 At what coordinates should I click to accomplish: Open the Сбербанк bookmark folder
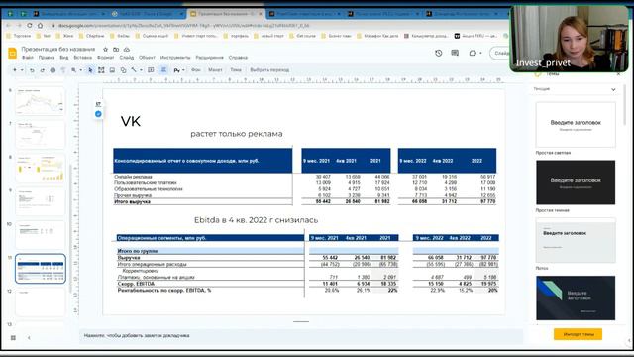click(92, 36)
